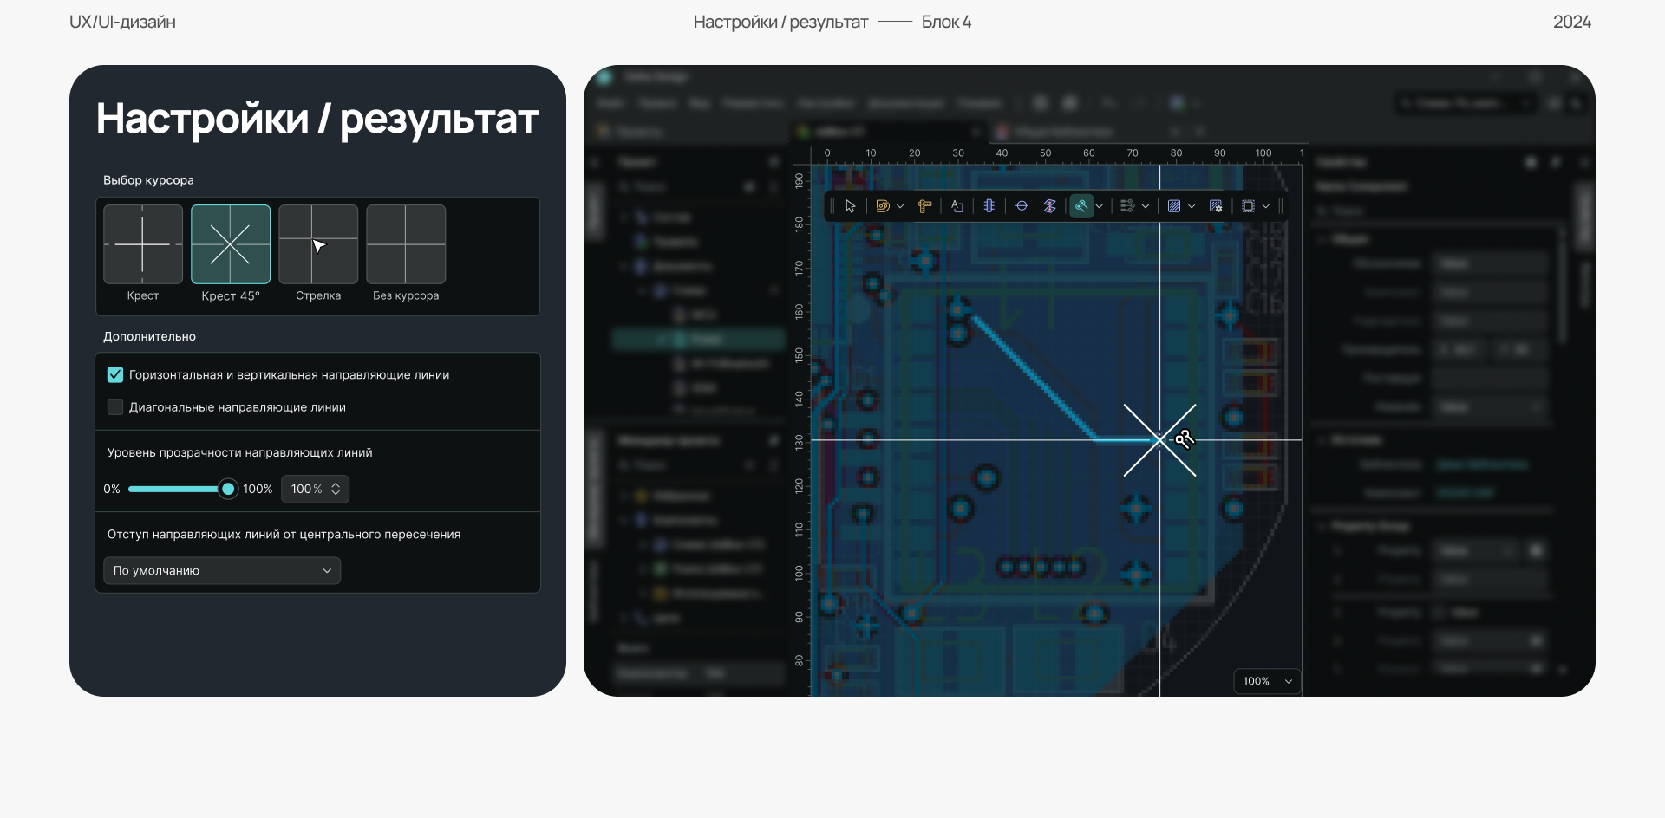The width and height of the screenshot is (1665, 818).
Task: Click the 0% slider minimum label
Action: (x=112, y=489)
